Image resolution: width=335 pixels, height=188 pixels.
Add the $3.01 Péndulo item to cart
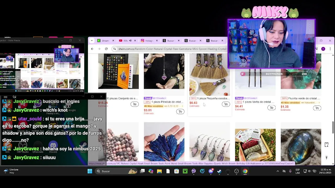pos(180,111)
